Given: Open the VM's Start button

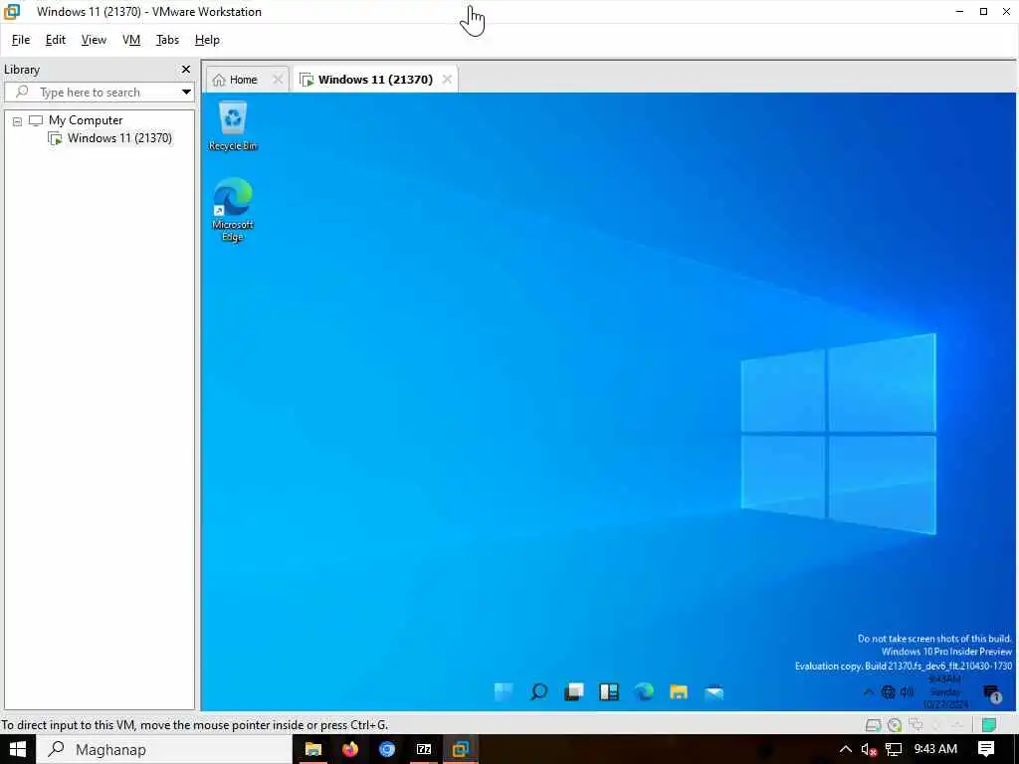Looking at the screenshot, I should click(x=504, y=692).
